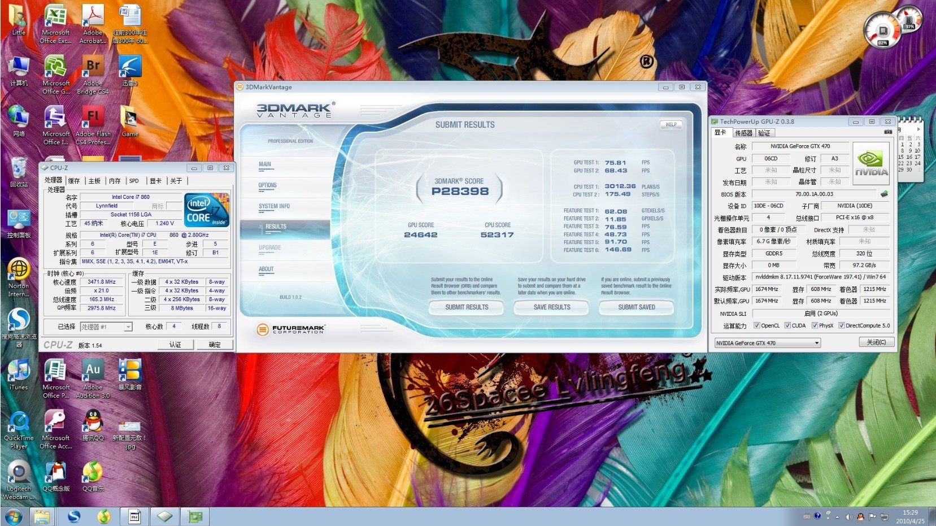Expand the NVIDIA GeForce GTX 470 GPU dropdown
Screen dimensions: 936x526
click(816, 343)
